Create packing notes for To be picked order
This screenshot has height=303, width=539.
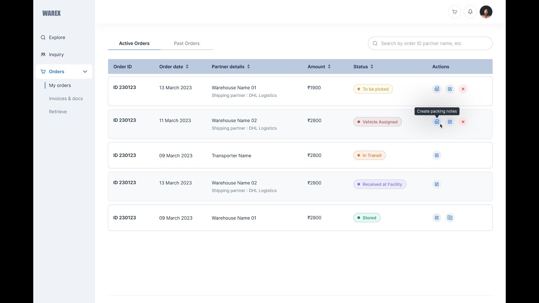pyautogui.click(x=437, y=89)
